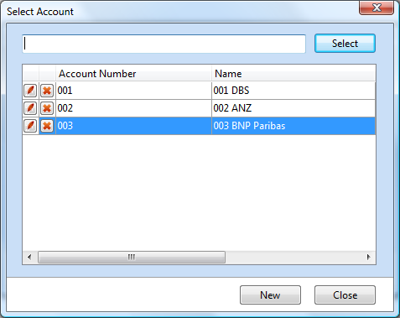Delete account 001 with red X icon
The width and height of the screenshot is (400, 318).
coord(47,91)
